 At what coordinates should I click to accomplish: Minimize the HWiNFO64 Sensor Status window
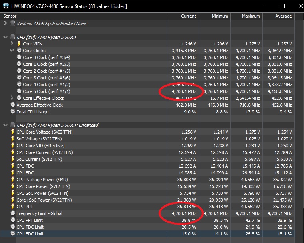click(265, 6)
